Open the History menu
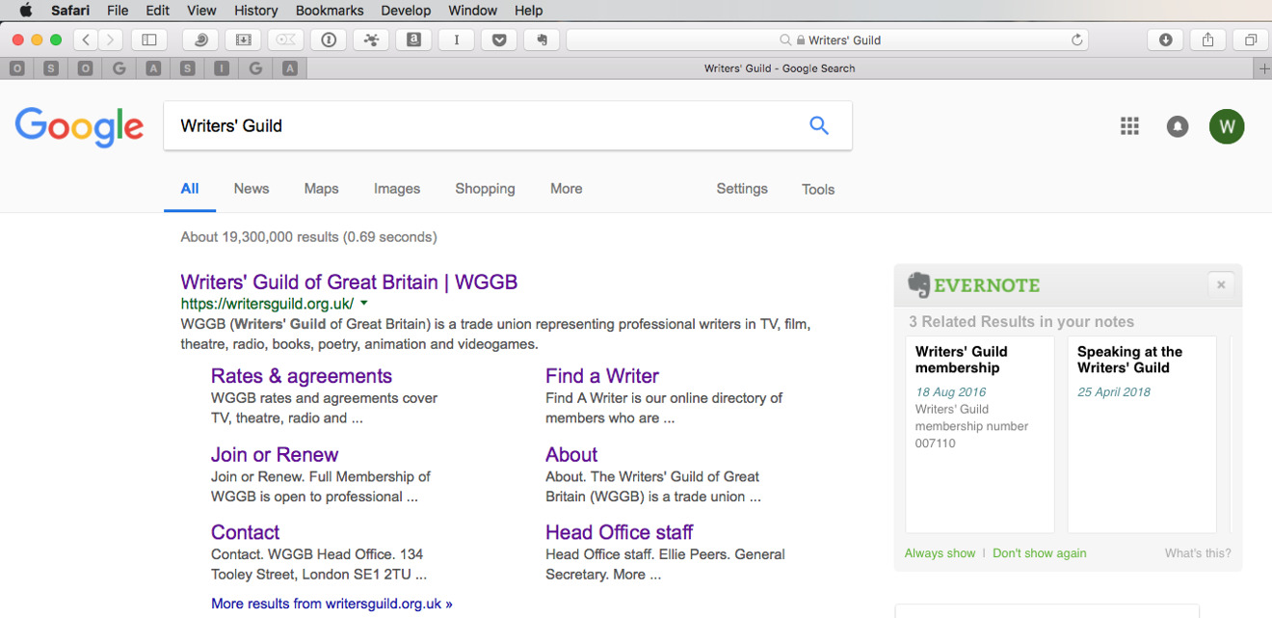 click(255, 11)
